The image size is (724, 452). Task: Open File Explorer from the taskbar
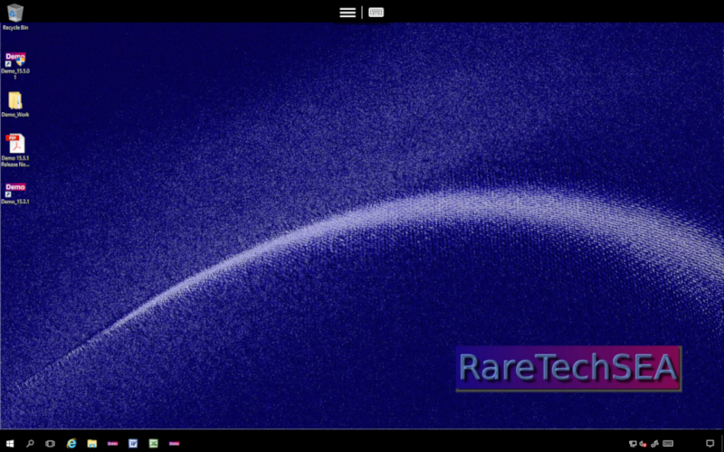coord(92,443)
